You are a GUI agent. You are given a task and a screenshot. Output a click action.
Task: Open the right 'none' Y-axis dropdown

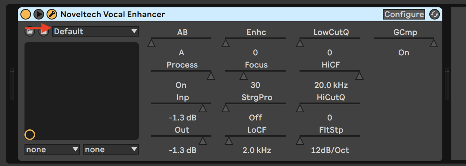coord(111,149)
